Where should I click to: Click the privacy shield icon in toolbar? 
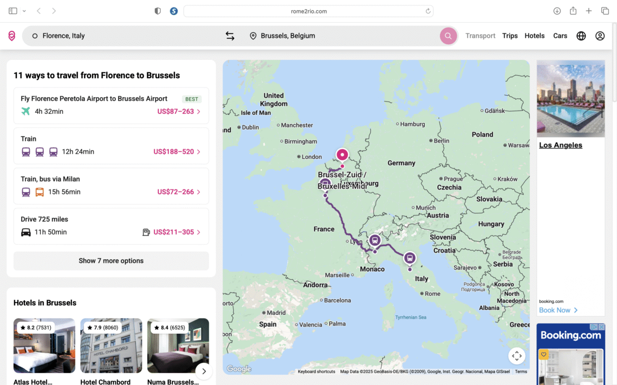pyautogui.click(x=158, y=11)
